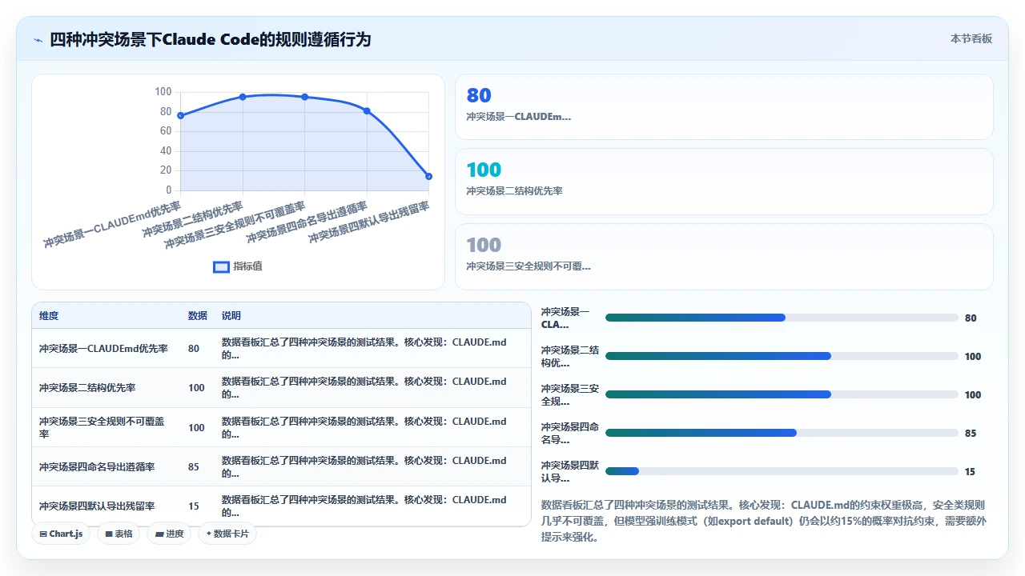Screen dimensions: 1025x576
Task: Click the chart data point for 冲突场景三安全规则不可覆盖率
Action: pos(304,97)
